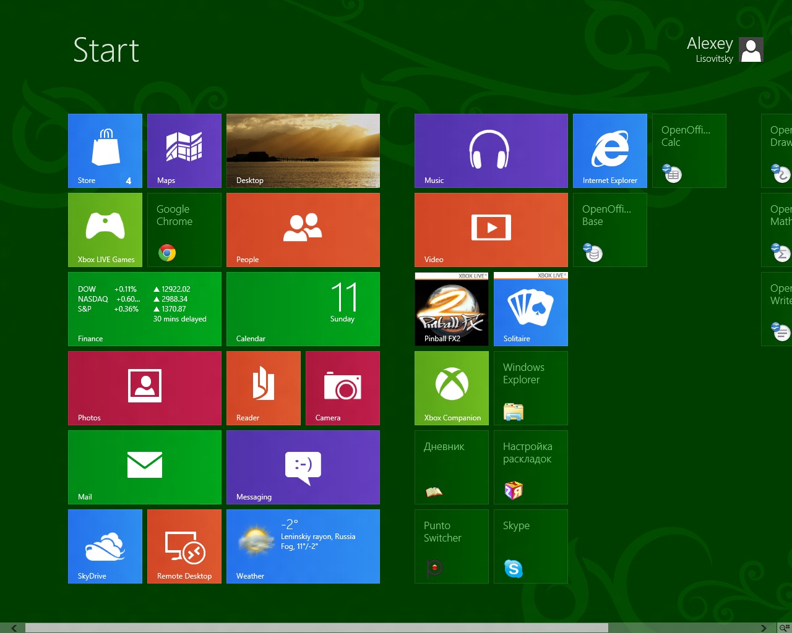Open the Mail tile

[x=145, y=467]
